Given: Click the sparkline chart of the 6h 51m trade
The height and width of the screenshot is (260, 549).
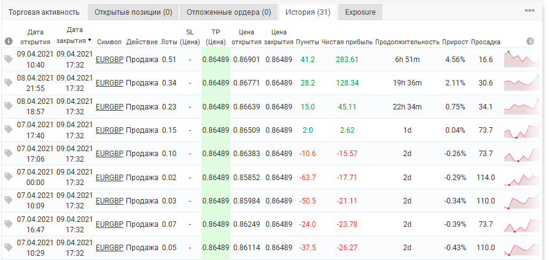Looking at the screenshot, I should [523, 59].
